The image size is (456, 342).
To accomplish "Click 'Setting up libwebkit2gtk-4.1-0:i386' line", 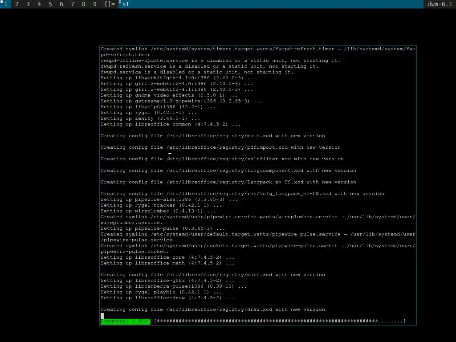I will [178, 78].
